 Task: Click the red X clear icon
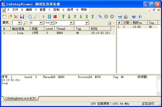[x=16, y=17]
